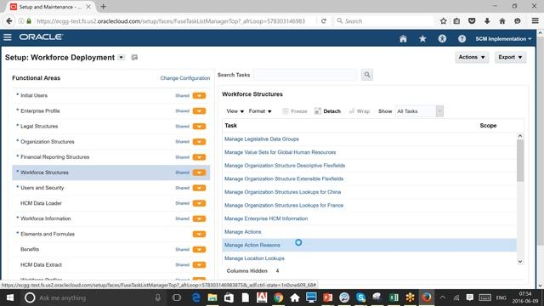Select Workforce Information functional area

[x=45, y=218]
